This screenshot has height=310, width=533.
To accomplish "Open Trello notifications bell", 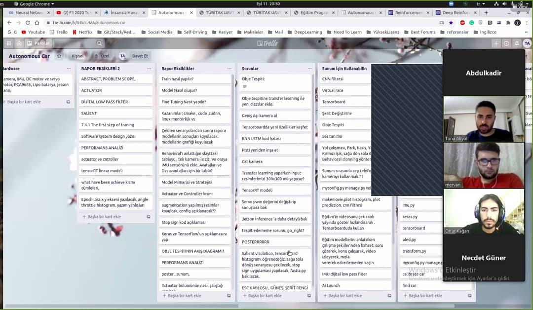I will [517, 43].
